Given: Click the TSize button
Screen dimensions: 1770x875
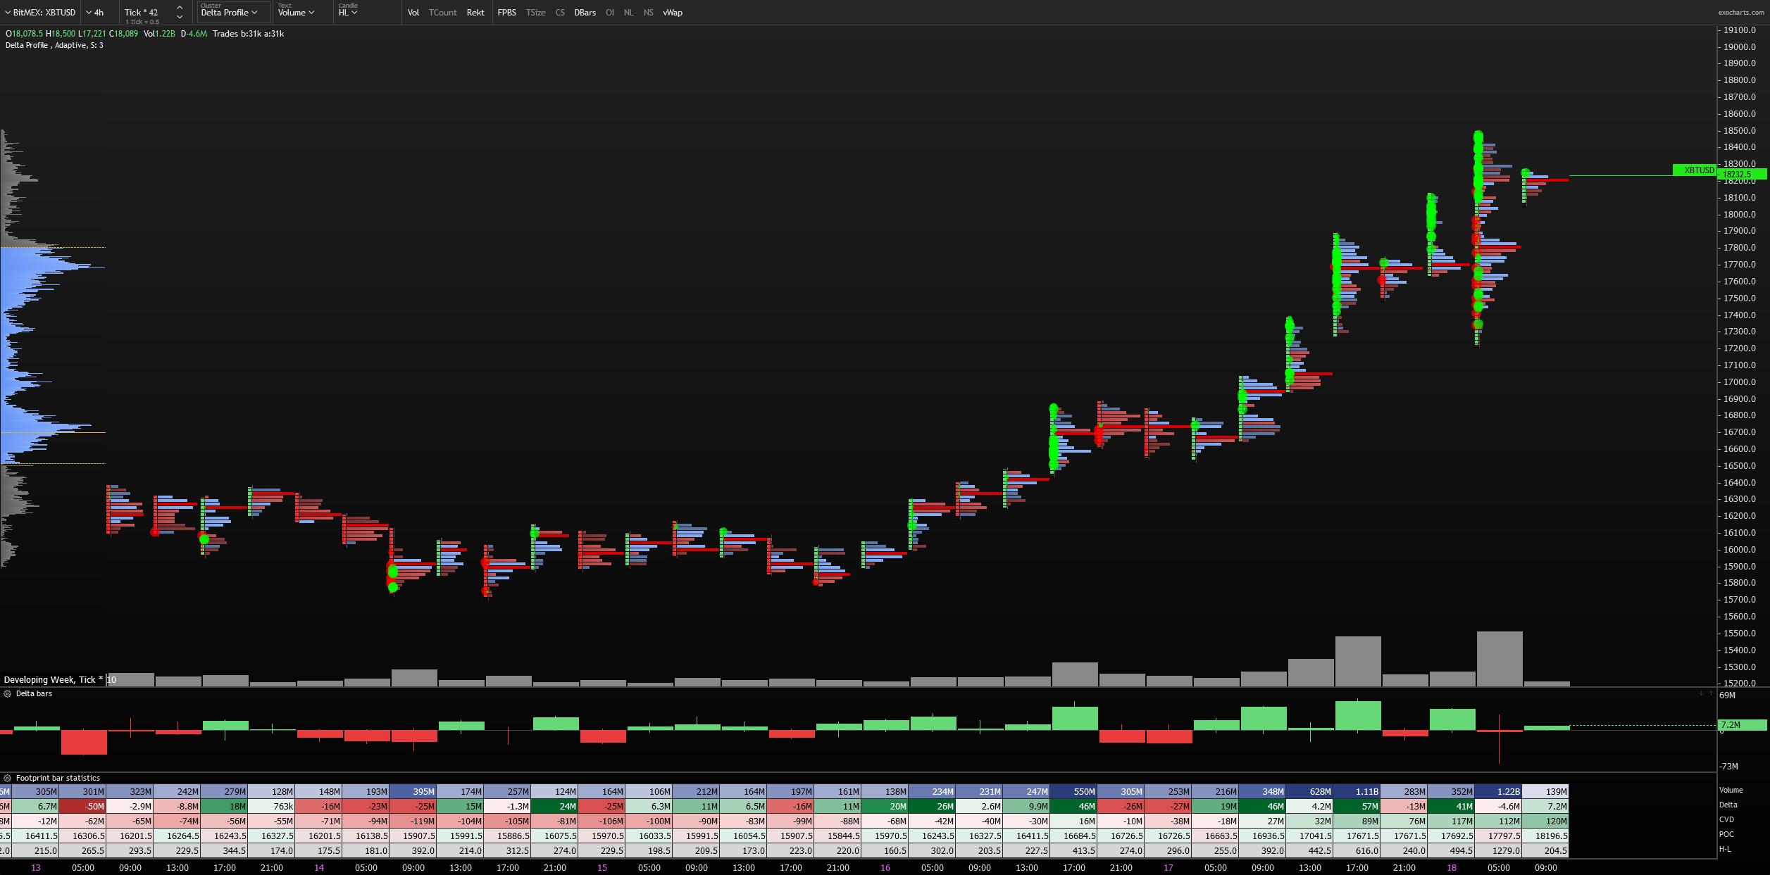Looking at the screenshot, I should (x=536, y=12).
